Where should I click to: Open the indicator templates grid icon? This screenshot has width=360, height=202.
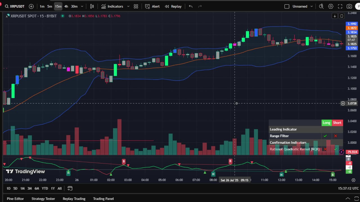(136, 6)
